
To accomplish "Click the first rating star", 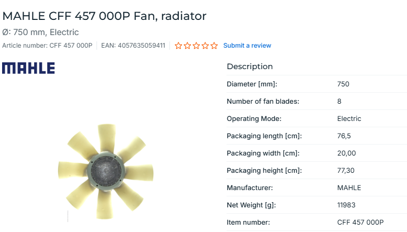I will click(x=178, y=46).
